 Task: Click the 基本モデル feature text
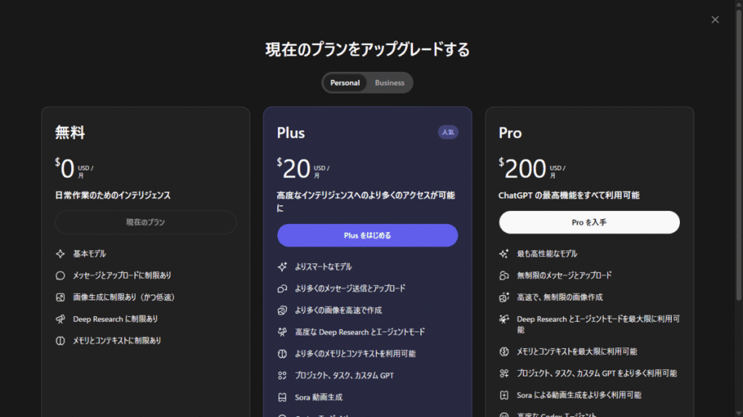pos(89,254)
